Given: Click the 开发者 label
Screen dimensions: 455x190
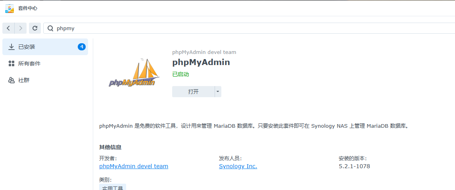Looking at the screenshot, I should [x=108, y=158].
